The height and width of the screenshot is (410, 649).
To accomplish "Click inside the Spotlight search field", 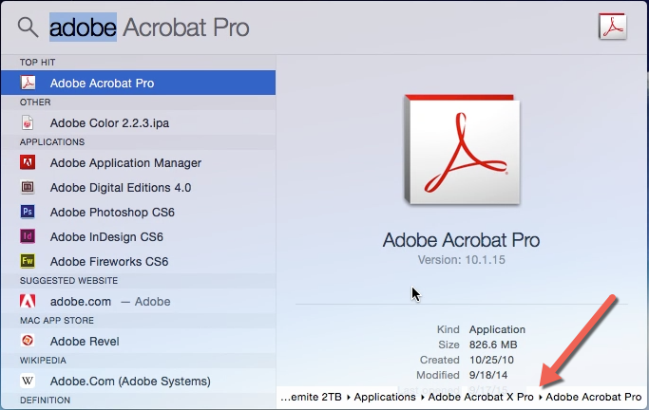I will (x=315, y=28).
